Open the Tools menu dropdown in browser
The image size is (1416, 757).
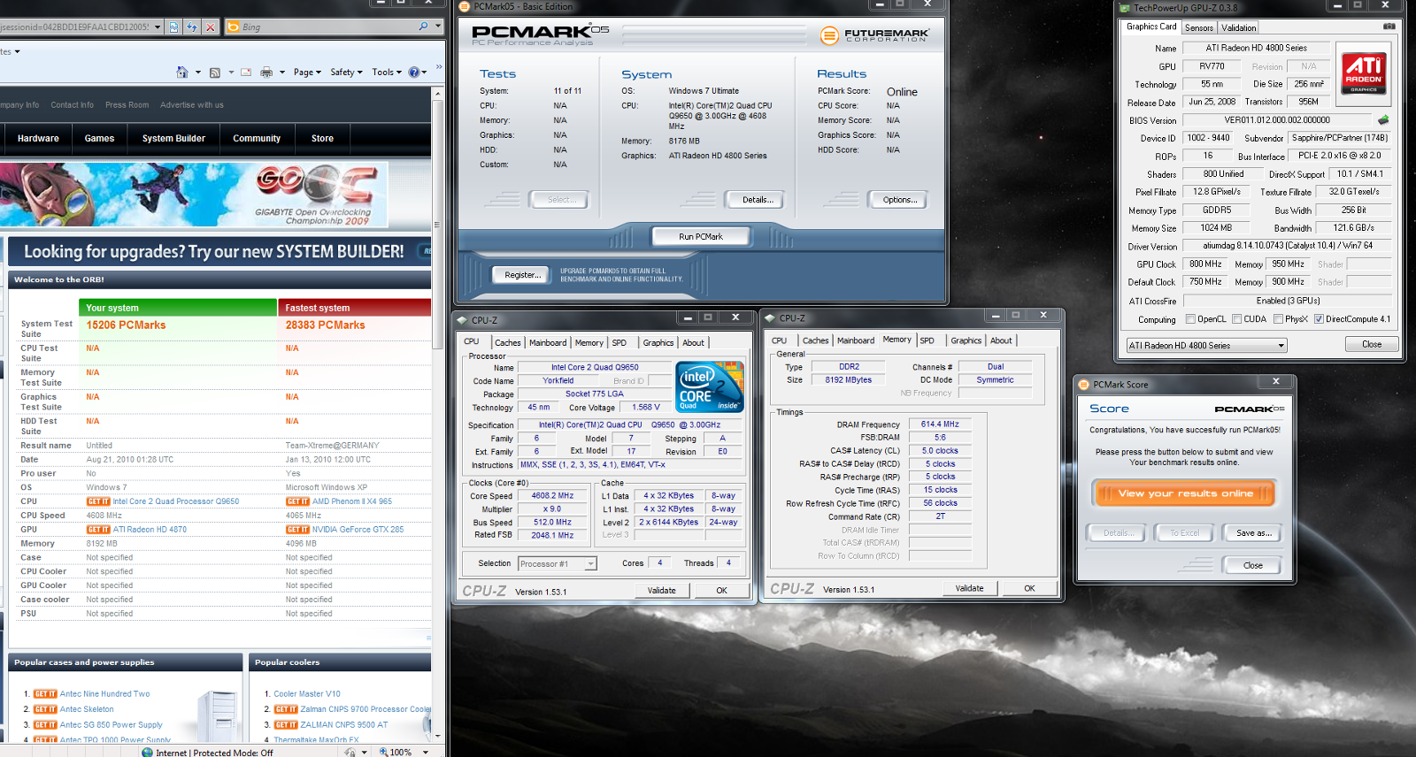pos(387,73)
